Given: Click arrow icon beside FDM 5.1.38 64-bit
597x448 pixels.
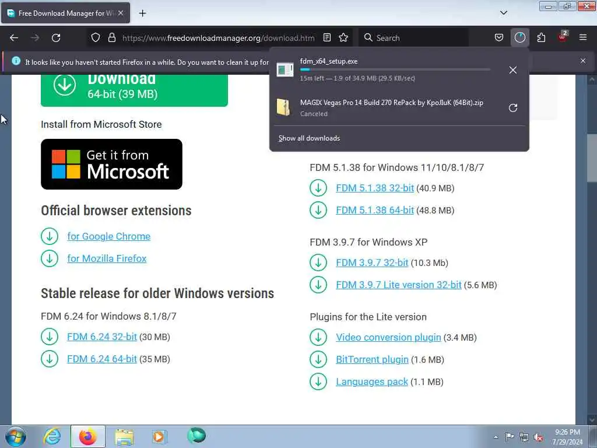Looking at the screenshot, I should point(318,210).
